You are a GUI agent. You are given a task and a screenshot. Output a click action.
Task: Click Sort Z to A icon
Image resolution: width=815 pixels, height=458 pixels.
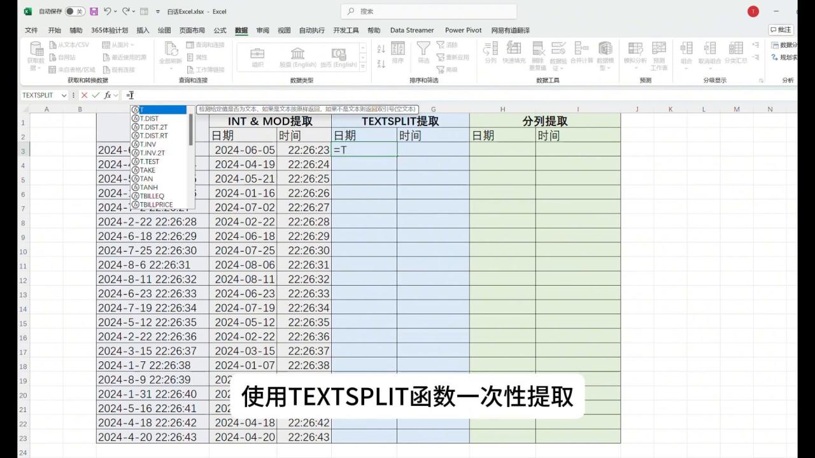(x=381, y=64)
